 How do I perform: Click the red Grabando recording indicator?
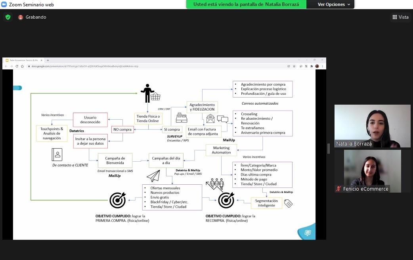[x=21, y=17]
